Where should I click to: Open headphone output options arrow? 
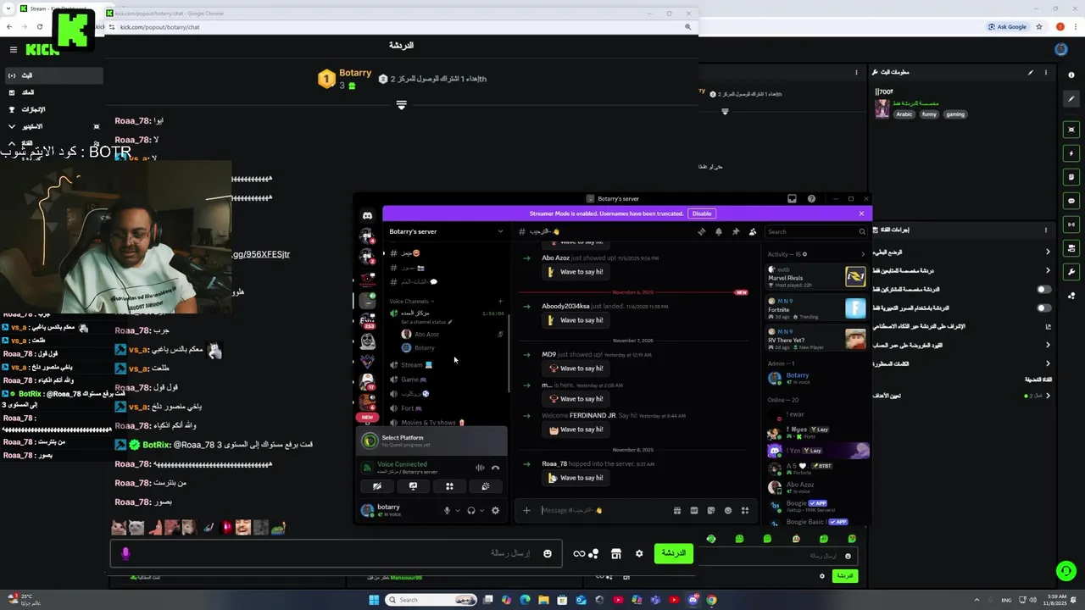(x=482, y=510)
